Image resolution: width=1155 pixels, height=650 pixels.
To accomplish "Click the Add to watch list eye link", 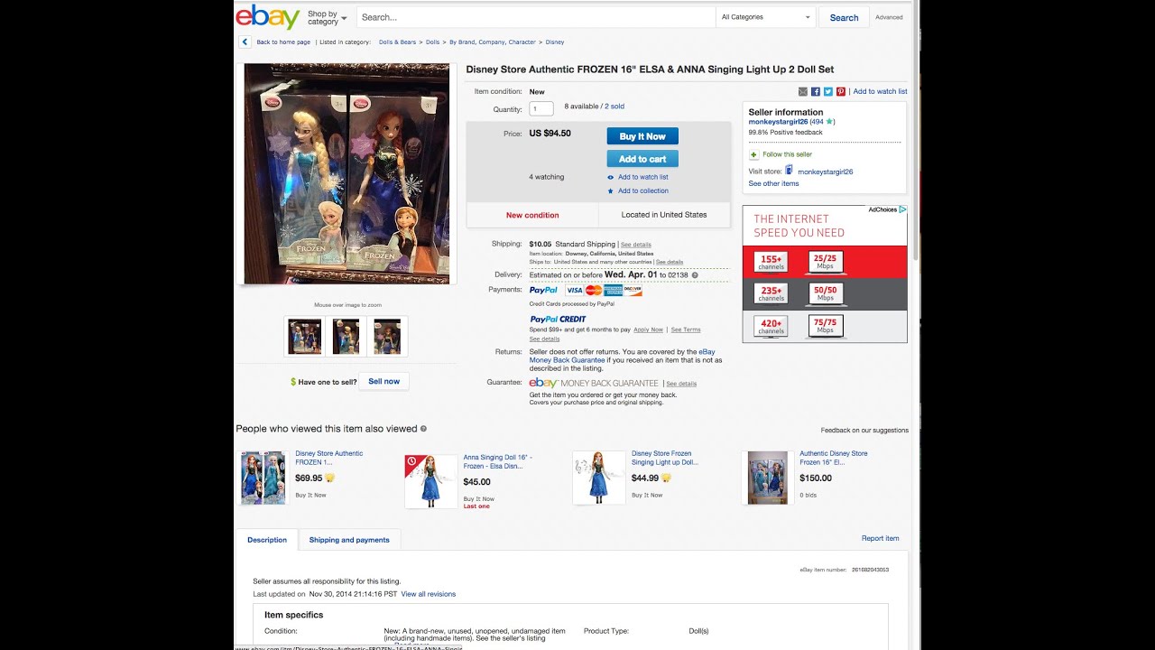I will [638, 177].
